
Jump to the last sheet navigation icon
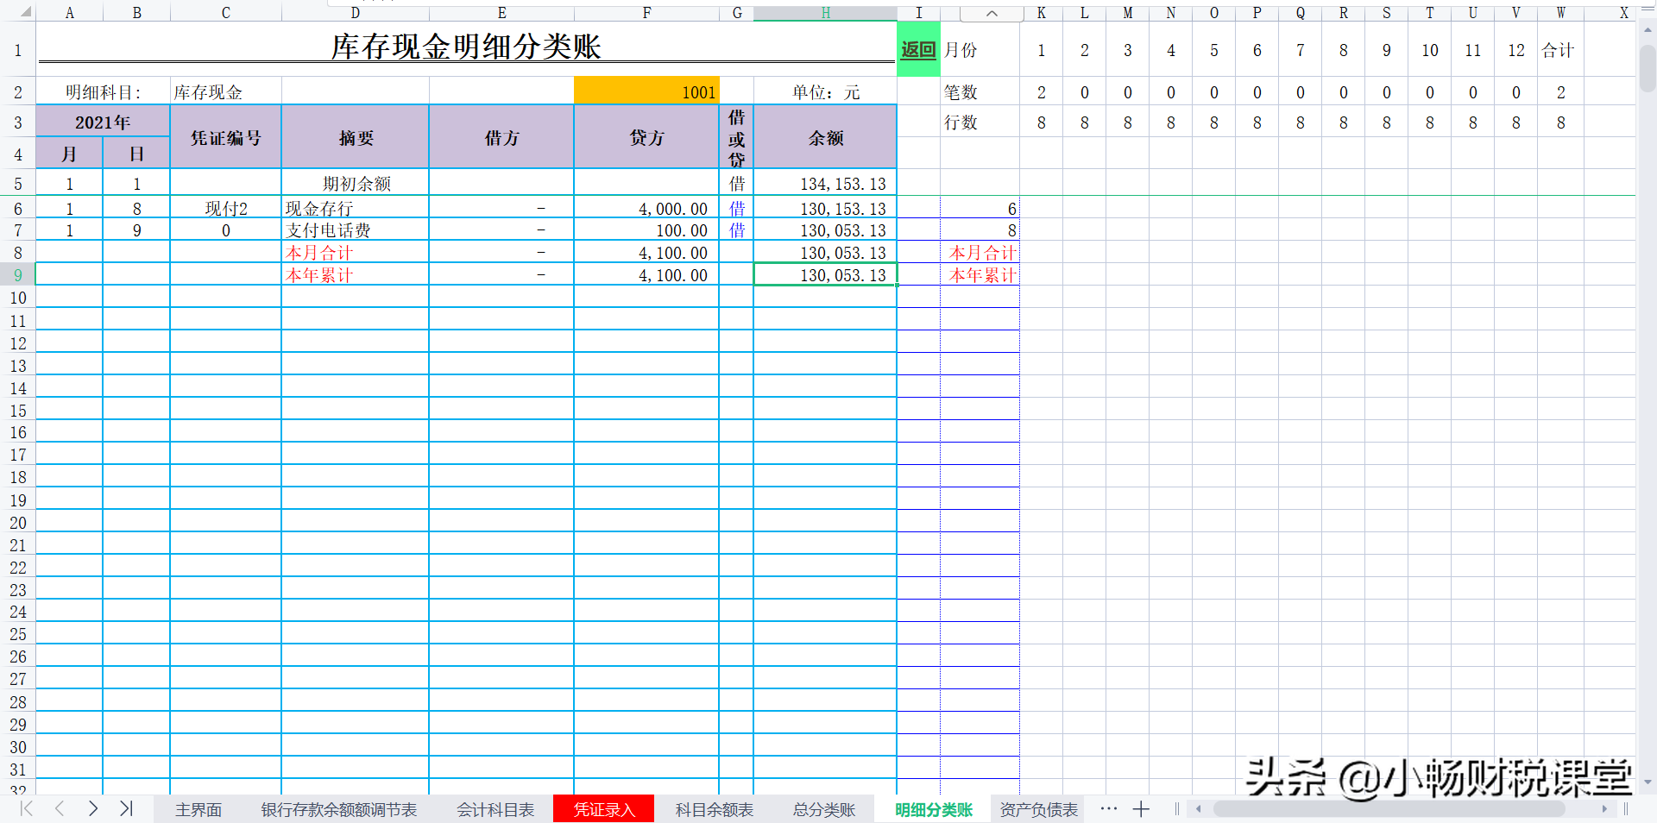[126, 809]
